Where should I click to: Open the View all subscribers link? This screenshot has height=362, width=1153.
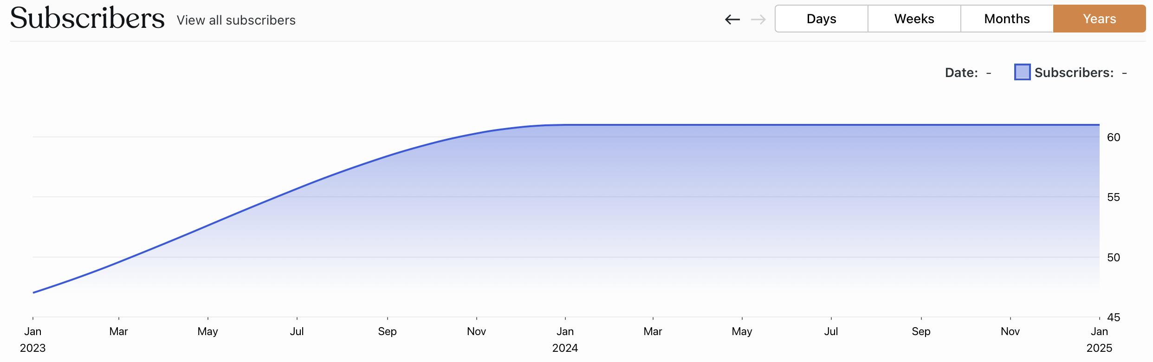[x=236, y=20]
